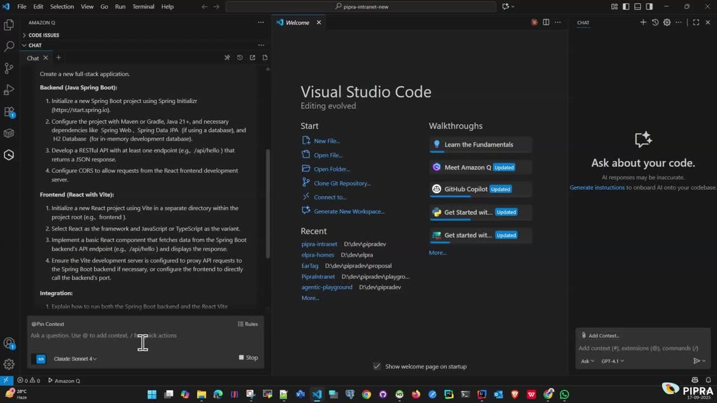The width and height of the screenshot is (717, 403).
Task: Open the Terminal menu
Action: pyautogui.click(x=143, y=7)
